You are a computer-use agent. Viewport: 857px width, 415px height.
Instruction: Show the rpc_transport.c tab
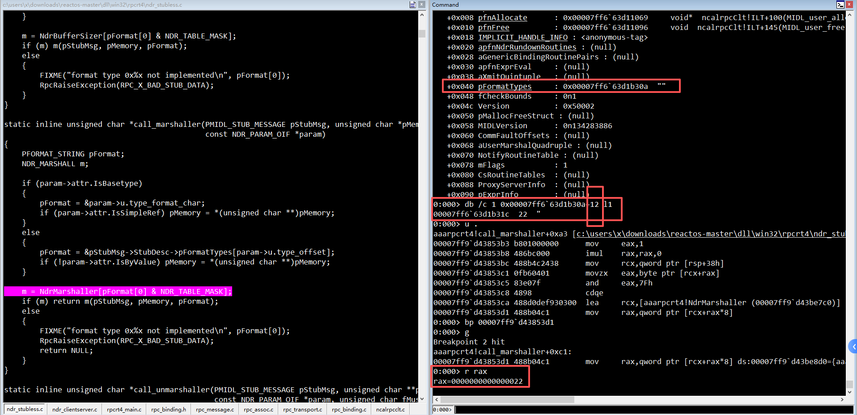tap(302, 409)
